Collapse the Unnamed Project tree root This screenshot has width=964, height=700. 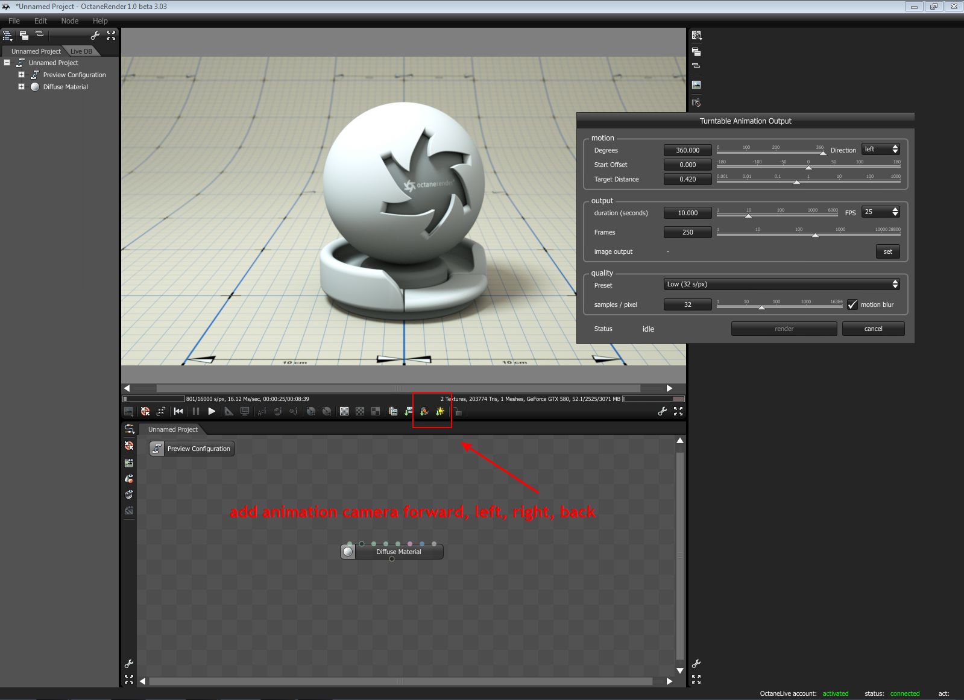(x=7, y=63)
